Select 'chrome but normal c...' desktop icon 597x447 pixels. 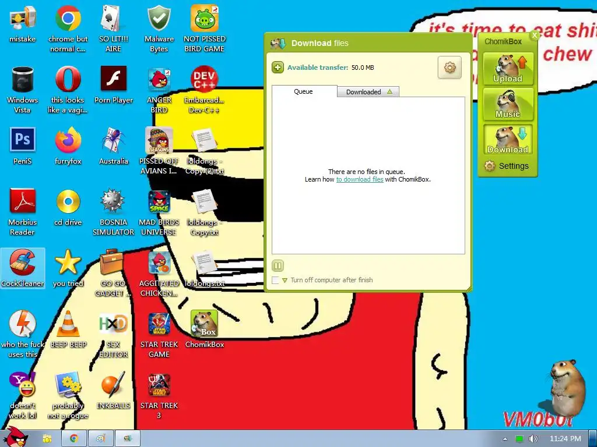(x=68, y=29)
